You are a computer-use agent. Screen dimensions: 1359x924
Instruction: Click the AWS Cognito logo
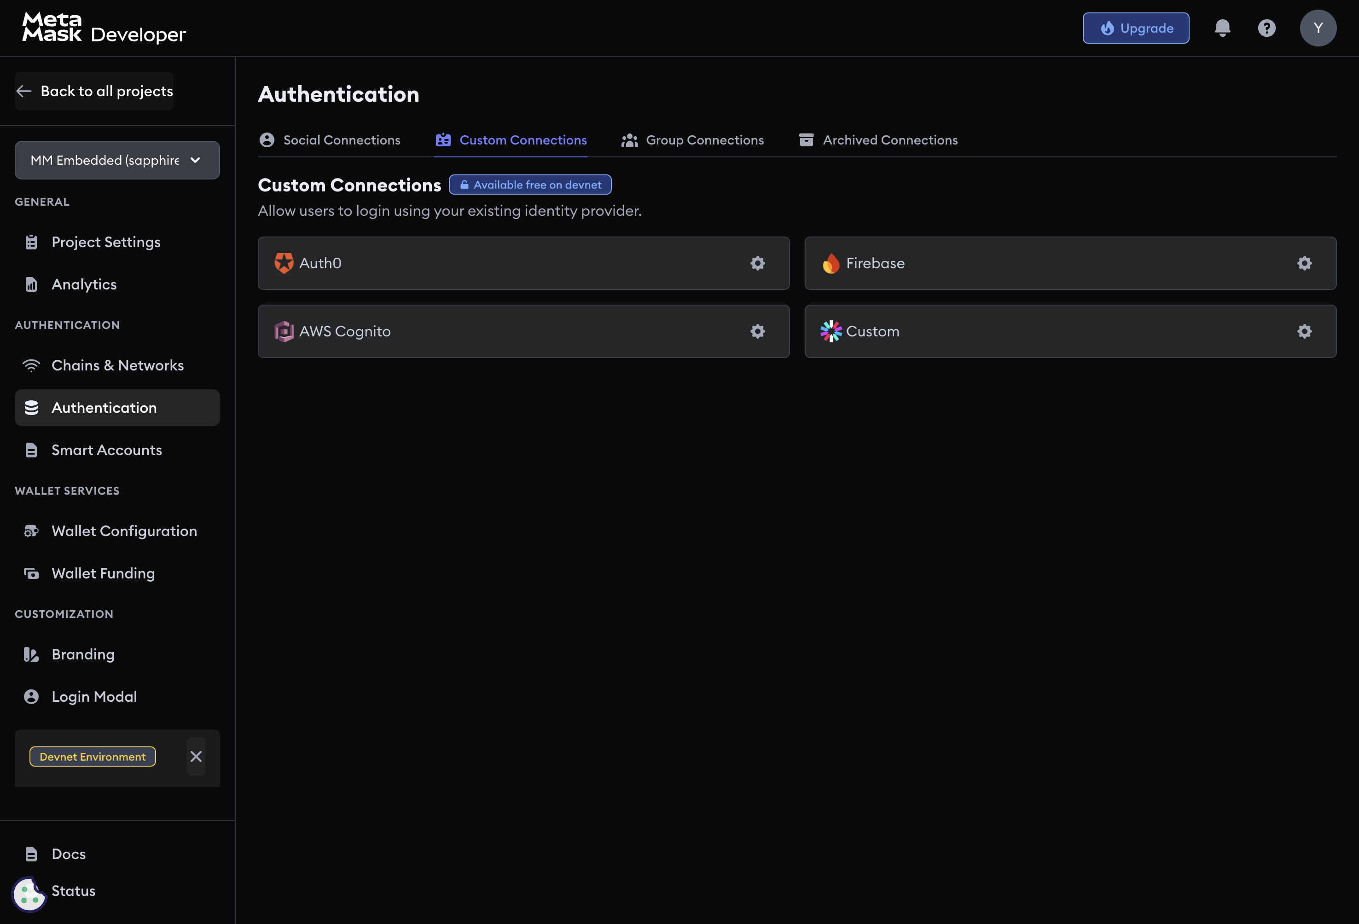tap(284, 331)
